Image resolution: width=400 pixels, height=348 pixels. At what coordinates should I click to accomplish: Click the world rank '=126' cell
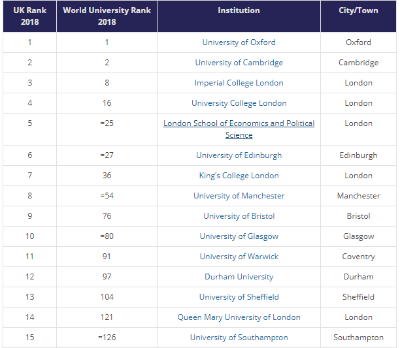(107, 338)
